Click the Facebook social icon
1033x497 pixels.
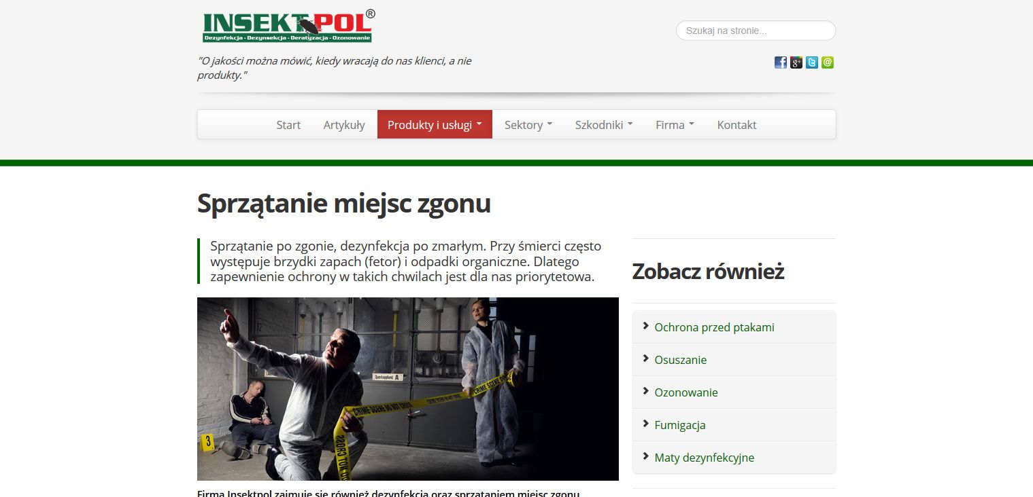(781, 62)
